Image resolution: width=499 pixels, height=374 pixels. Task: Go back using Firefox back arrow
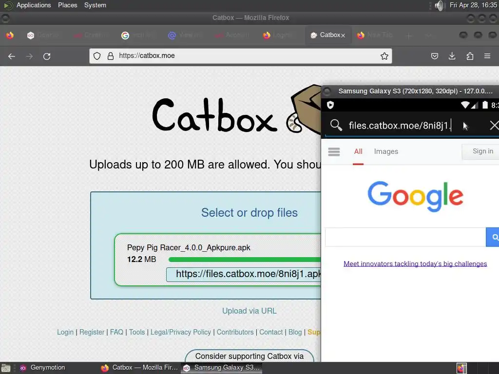click(12, 56)
